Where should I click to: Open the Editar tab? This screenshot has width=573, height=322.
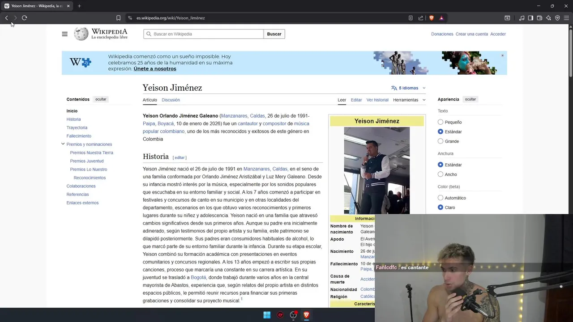point(356,100)
